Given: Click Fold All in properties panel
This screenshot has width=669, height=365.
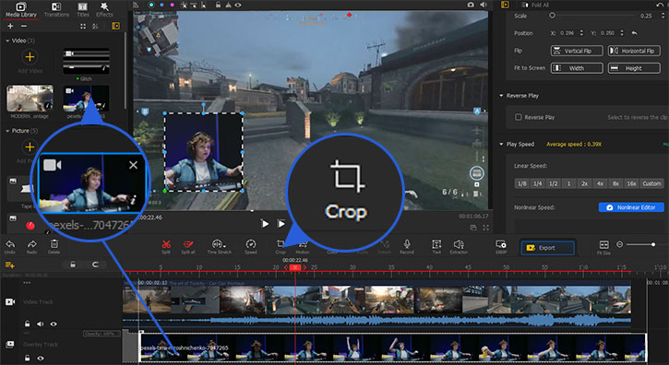Looking at the screenshot, I should click(x=535, y=6).
